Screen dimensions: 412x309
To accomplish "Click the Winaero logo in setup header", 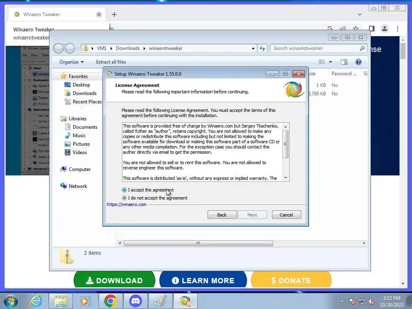I will pos(294,89).
